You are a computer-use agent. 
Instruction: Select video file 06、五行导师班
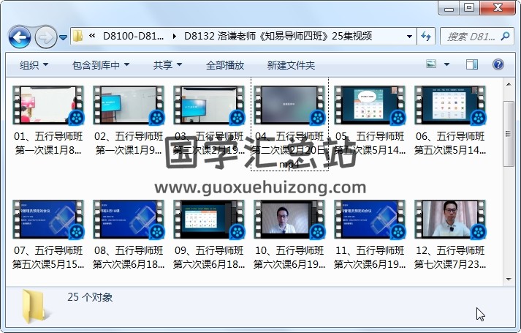click(450, 105)
